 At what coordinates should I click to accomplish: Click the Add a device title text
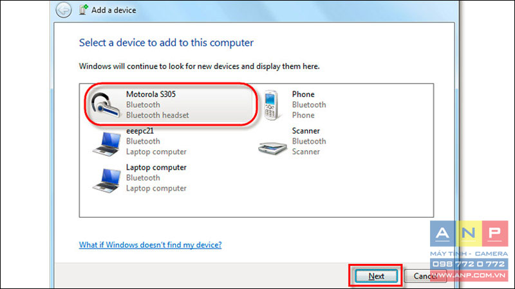click(114, 10)
